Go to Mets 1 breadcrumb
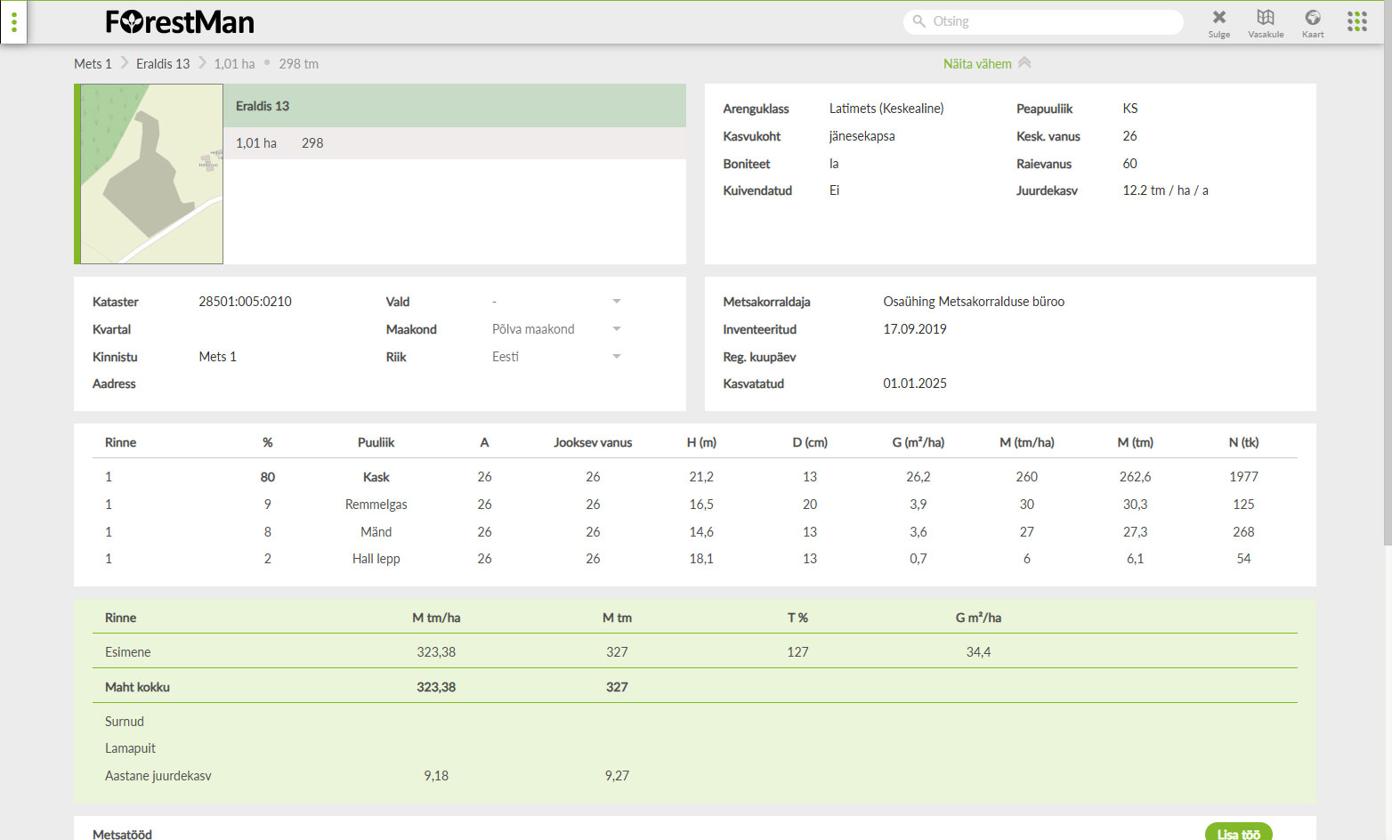 [x=93, y=64]
